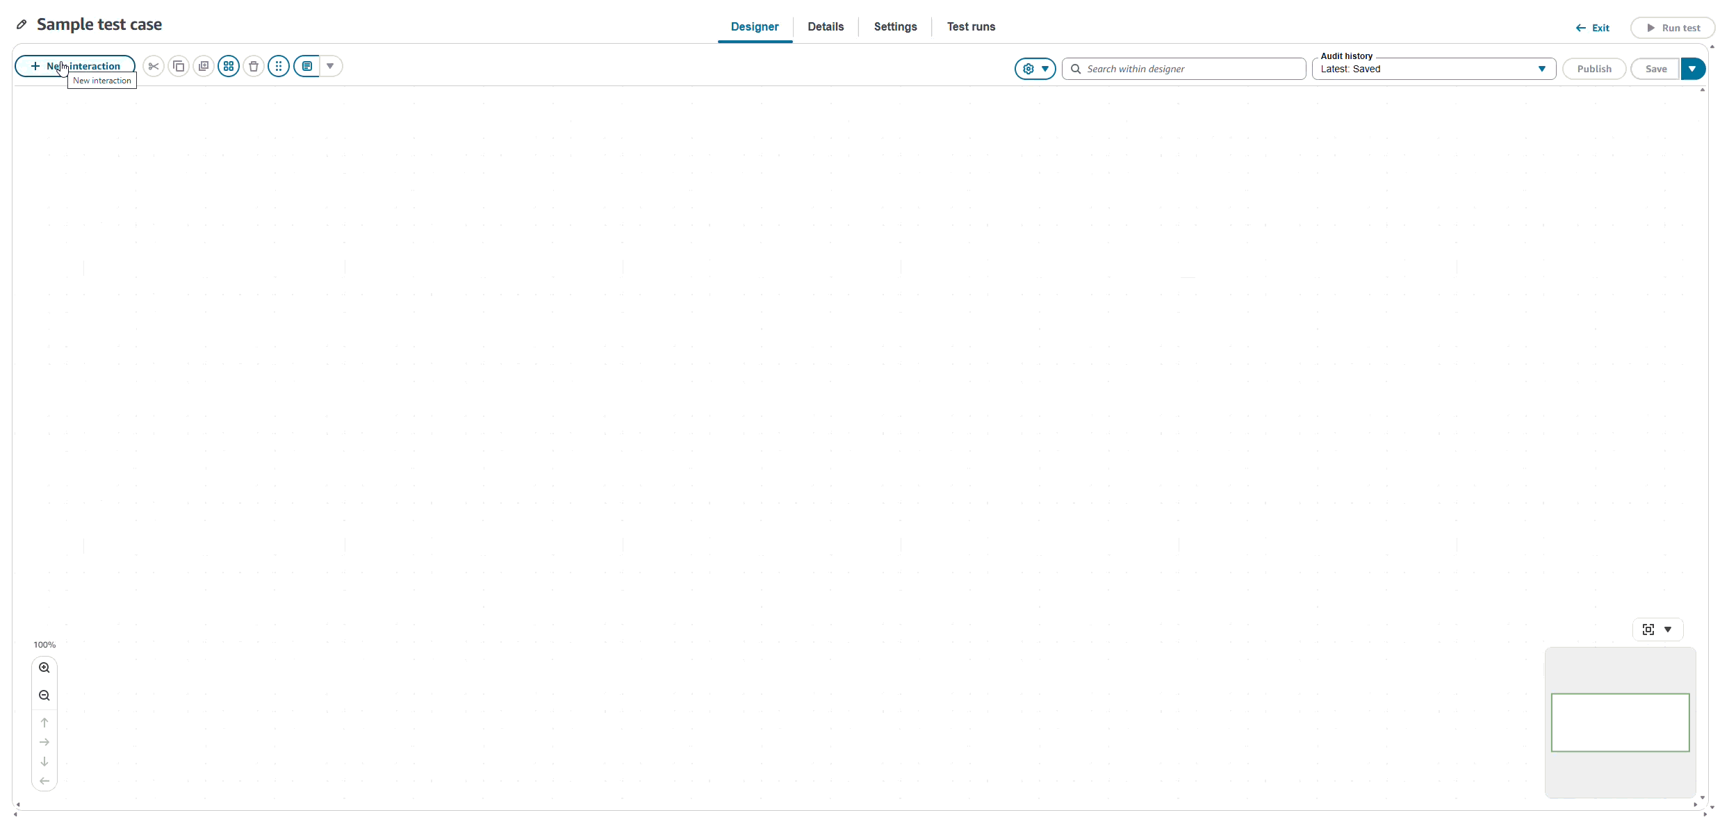1729x831 pixels.
Task: Toggle the annotation notes icon
Action: [307, 67]
